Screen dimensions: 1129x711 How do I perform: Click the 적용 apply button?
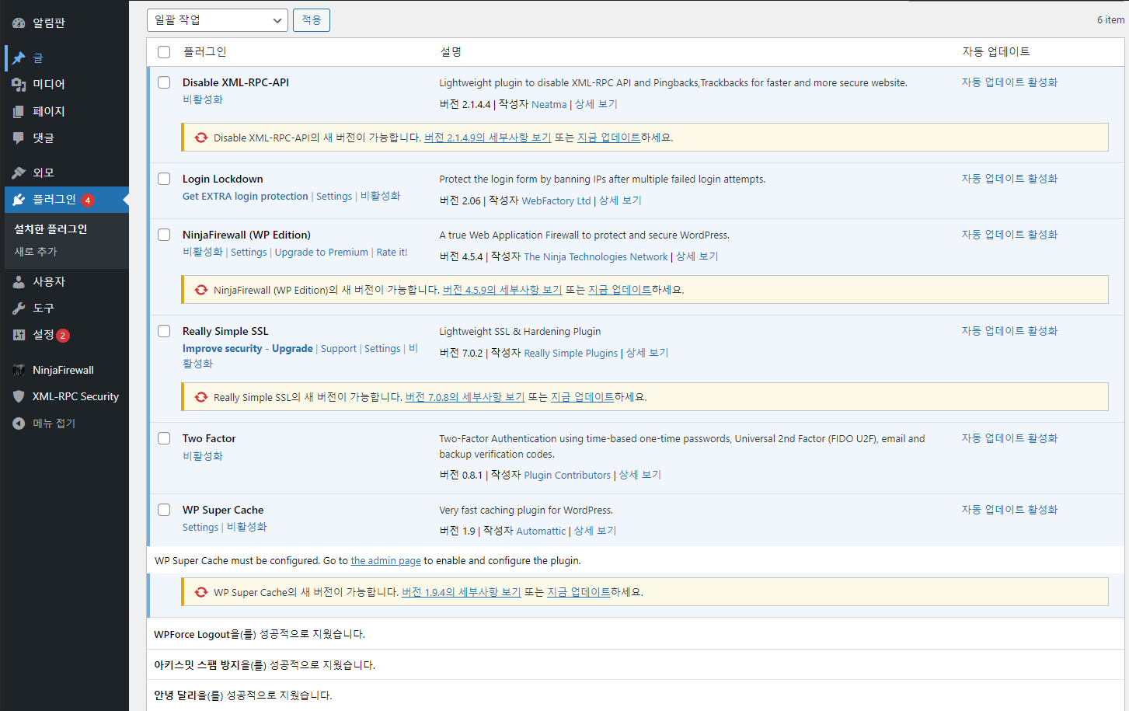coord(312,20)
